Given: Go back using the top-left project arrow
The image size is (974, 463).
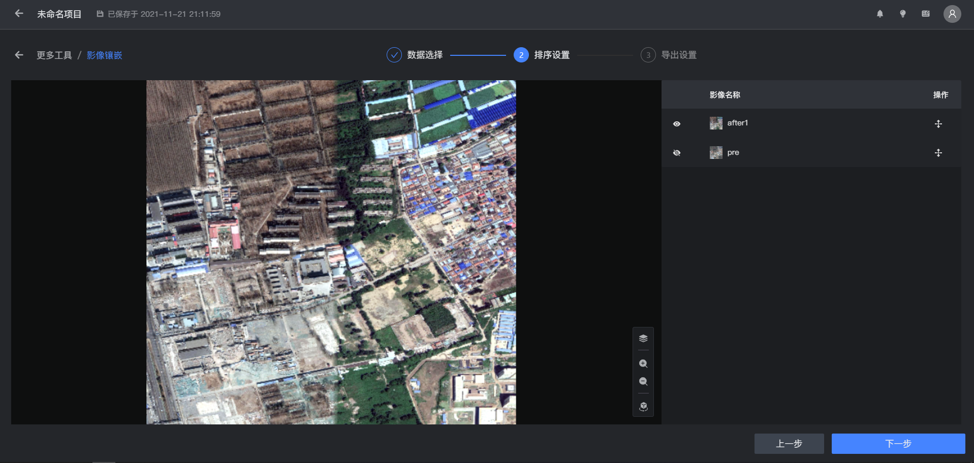Looking at the screenshot, I should tap(19, 14).
